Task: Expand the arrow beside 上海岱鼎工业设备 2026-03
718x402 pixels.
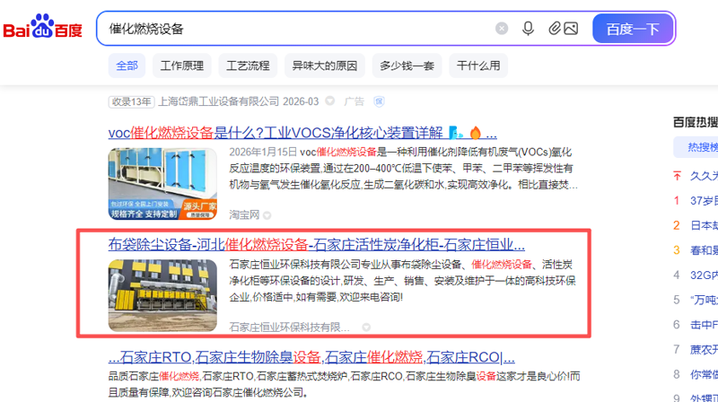Action: (329, 101)
